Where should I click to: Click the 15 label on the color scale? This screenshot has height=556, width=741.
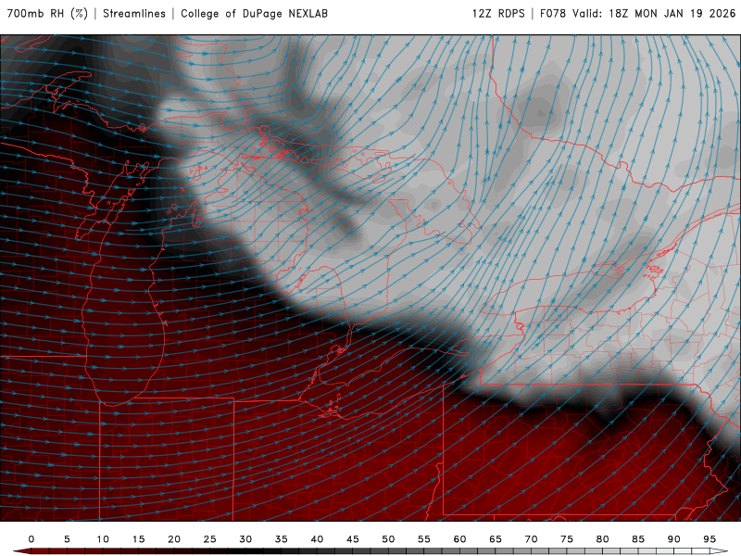pyautogui.click(x=138, y=539)
